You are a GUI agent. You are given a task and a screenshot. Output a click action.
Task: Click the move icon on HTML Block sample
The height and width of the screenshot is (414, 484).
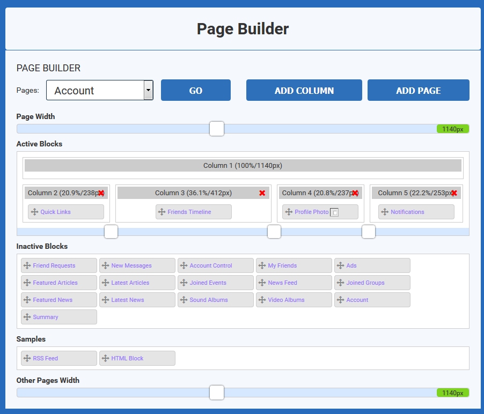click(x=105, y=358)
